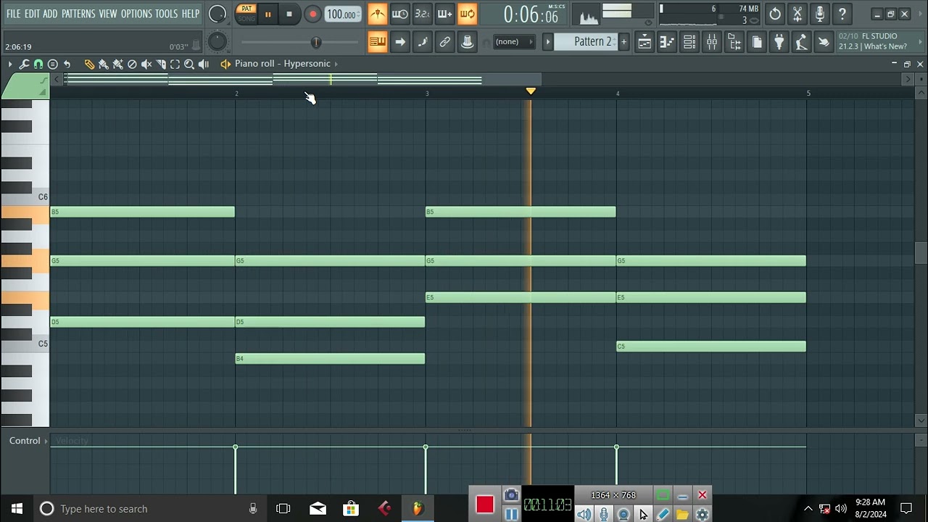Expand the arrow after Piano roll - Hypersonic
Image resolution: width=928 pixels, height=522 pixels.
[x=336, y=64]
